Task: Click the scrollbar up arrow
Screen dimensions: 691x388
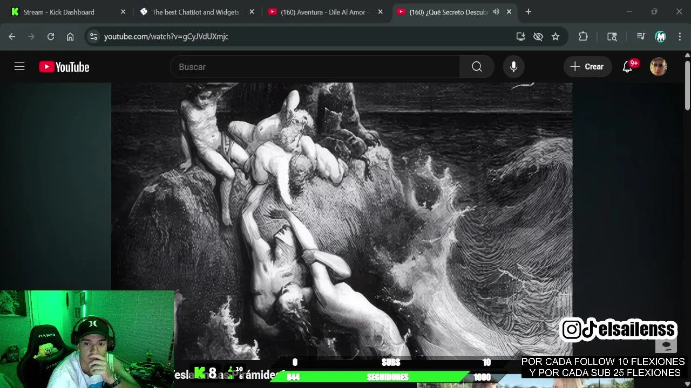Action: [x=687, y=55]
